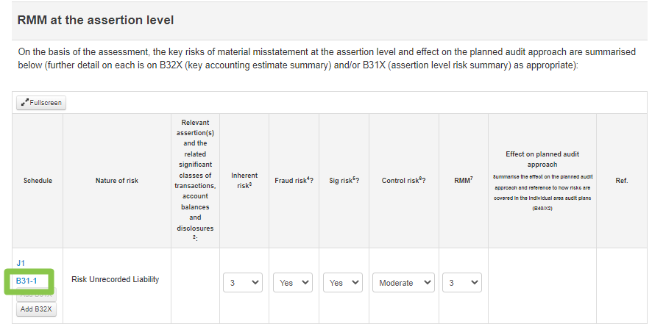Open the table in Fullscreen view

[x=41, y=103]
